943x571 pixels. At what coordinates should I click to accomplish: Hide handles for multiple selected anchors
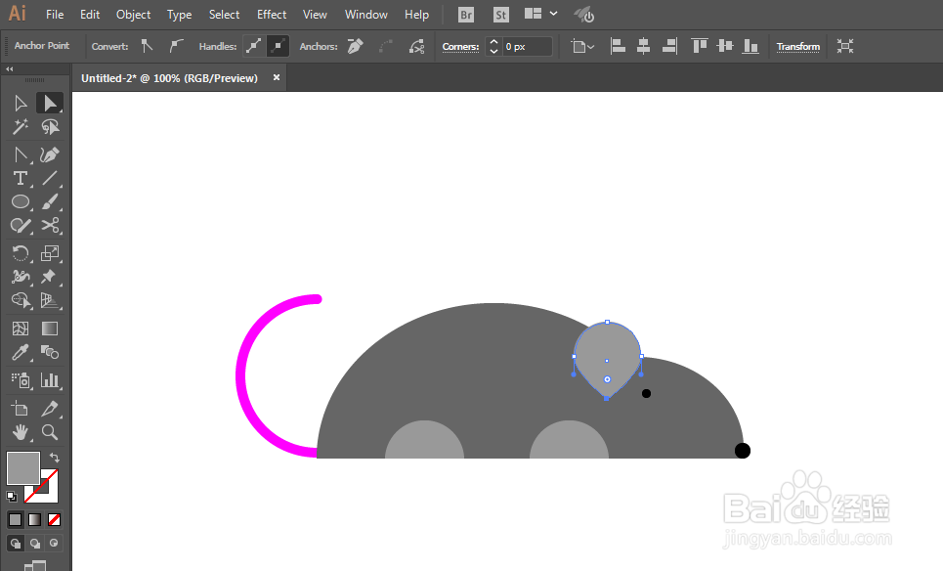[278, 46]
